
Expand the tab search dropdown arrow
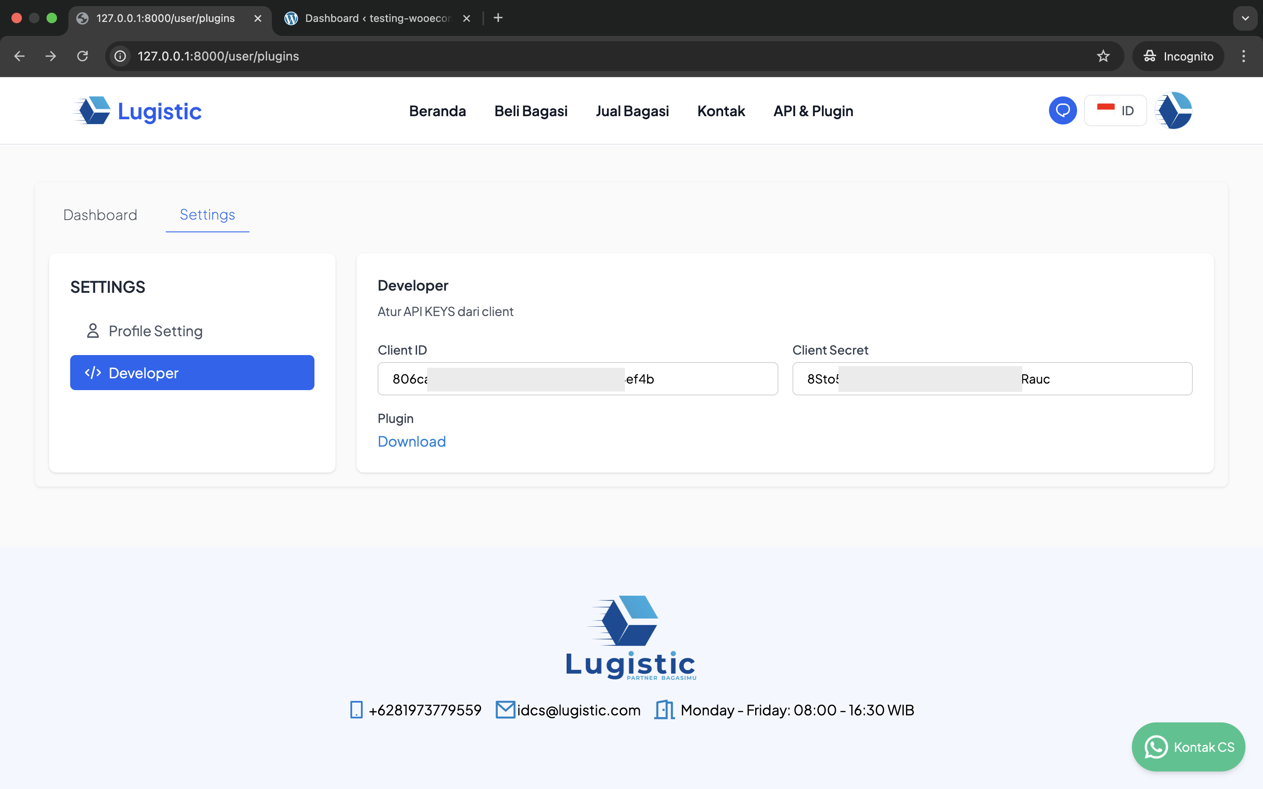(1245, 18)
